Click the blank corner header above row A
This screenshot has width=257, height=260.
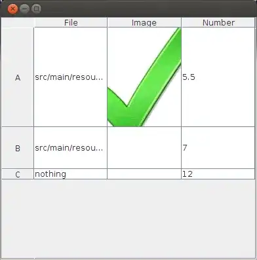(18, 22)
